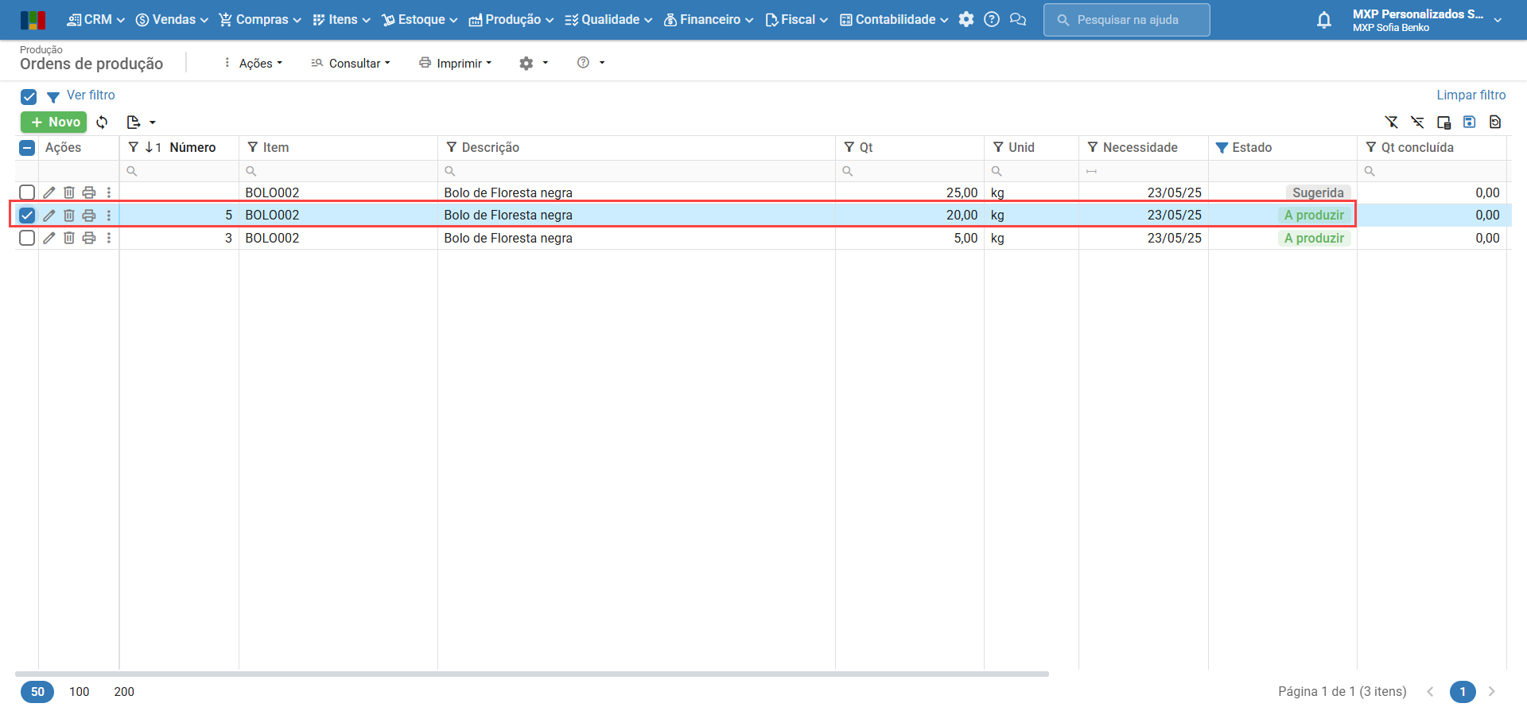Image resolution: width=1527 pixels, height=715 pixels.
Task: Edit the Sugerida order with 25,00 kg
Action: 49,192
